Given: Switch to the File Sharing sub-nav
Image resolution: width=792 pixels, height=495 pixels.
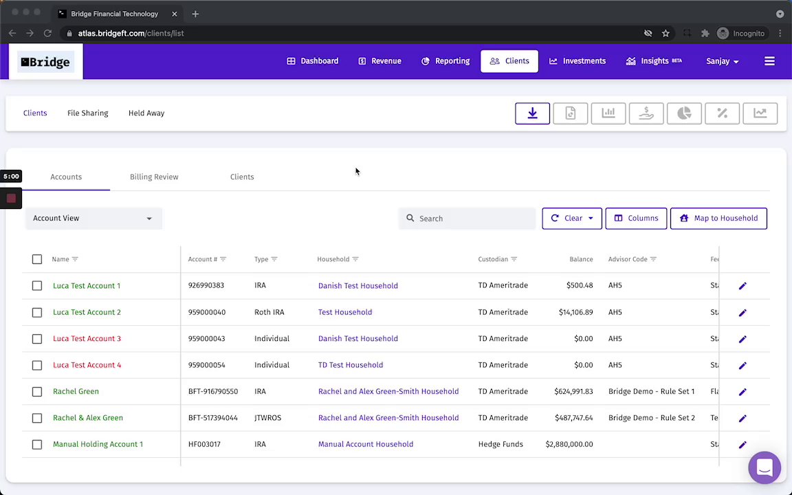Looking at the screenshot, I should pos(88,113).
